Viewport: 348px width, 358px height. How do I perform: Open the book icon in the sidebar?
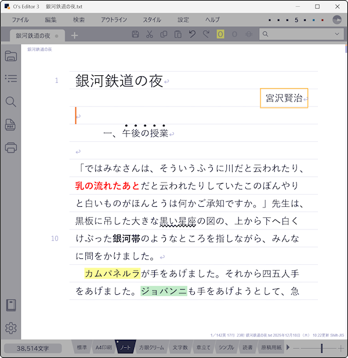pyautogui.click(x=10, y=305)
